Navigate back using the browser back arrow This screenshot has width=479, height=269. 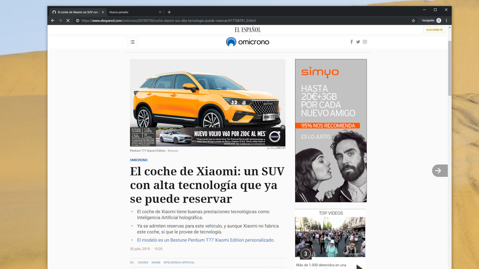(53, 20)
